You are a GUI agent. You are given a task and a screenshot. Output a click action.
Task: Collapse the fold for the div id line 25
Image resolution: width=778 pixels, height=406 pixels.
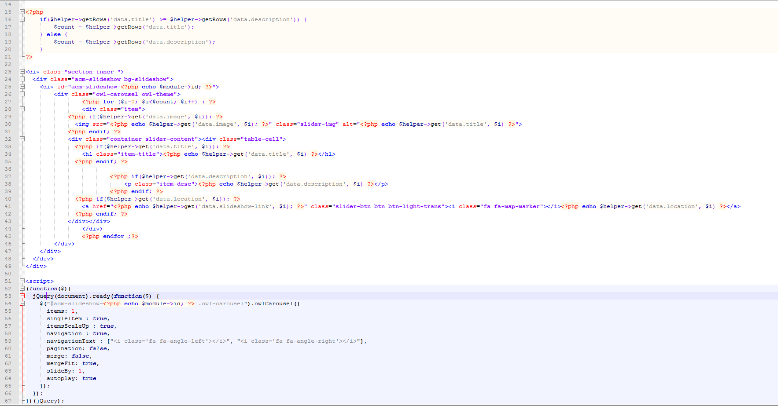coord(22,87)
